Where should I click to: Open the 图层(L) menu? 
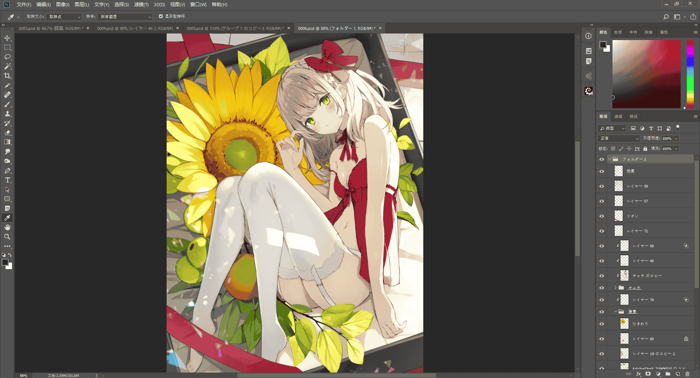coord(82,4)
